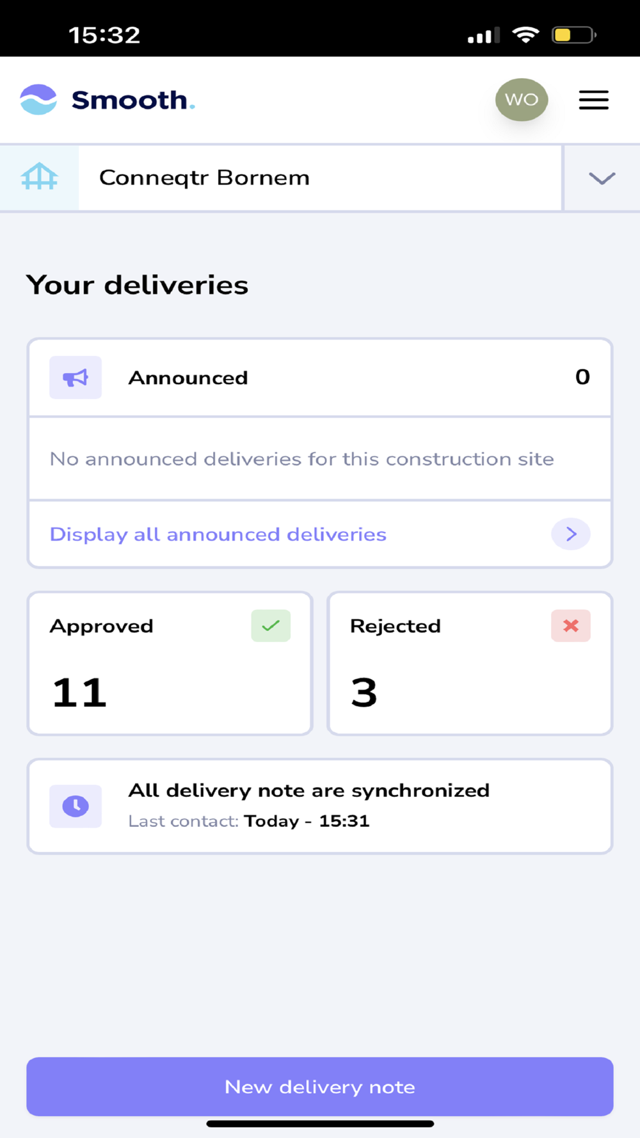Tap the Announced header row
Viewport: 640px width, 1138px height.
320,378
